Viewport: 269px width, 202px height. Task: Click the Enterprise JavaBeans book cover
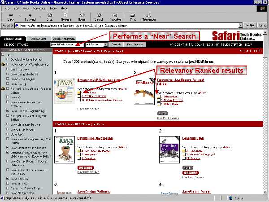pyautogui.click(x=144, y=92)
